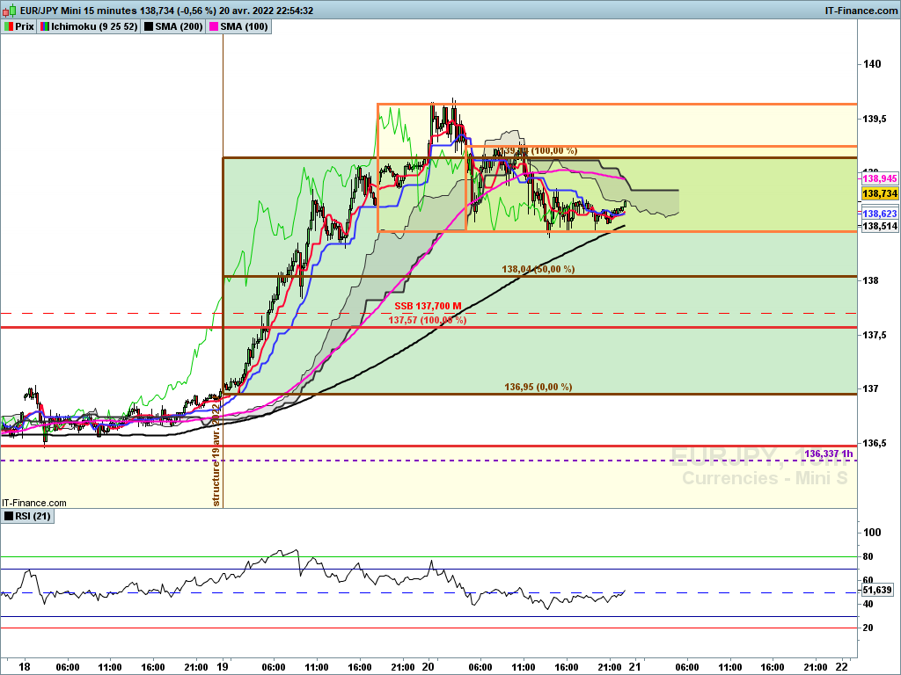Viewport: 901px width, 675px height.
Task: Click the black 138,514 price label
Action: 879,226
